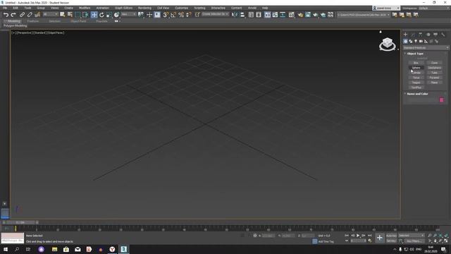
Task: Open the pink object color swatch
Action: tap(442, 100)
